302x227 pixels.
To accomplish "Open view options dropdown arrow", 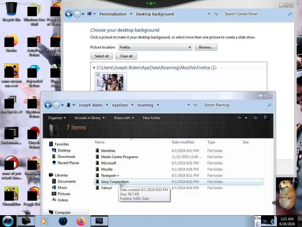I will tap(246, 118).
